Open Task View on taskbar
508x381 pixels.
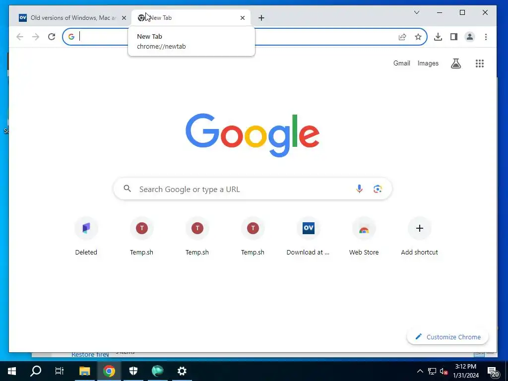60,371
